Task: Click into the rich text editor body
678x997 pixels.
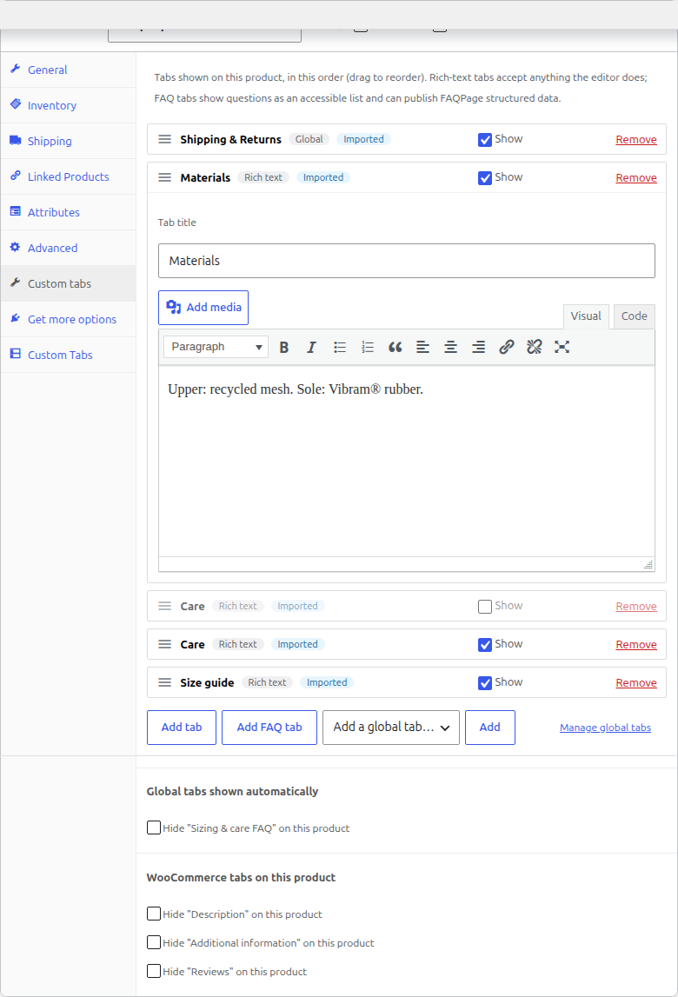Action: coord(407,461)
